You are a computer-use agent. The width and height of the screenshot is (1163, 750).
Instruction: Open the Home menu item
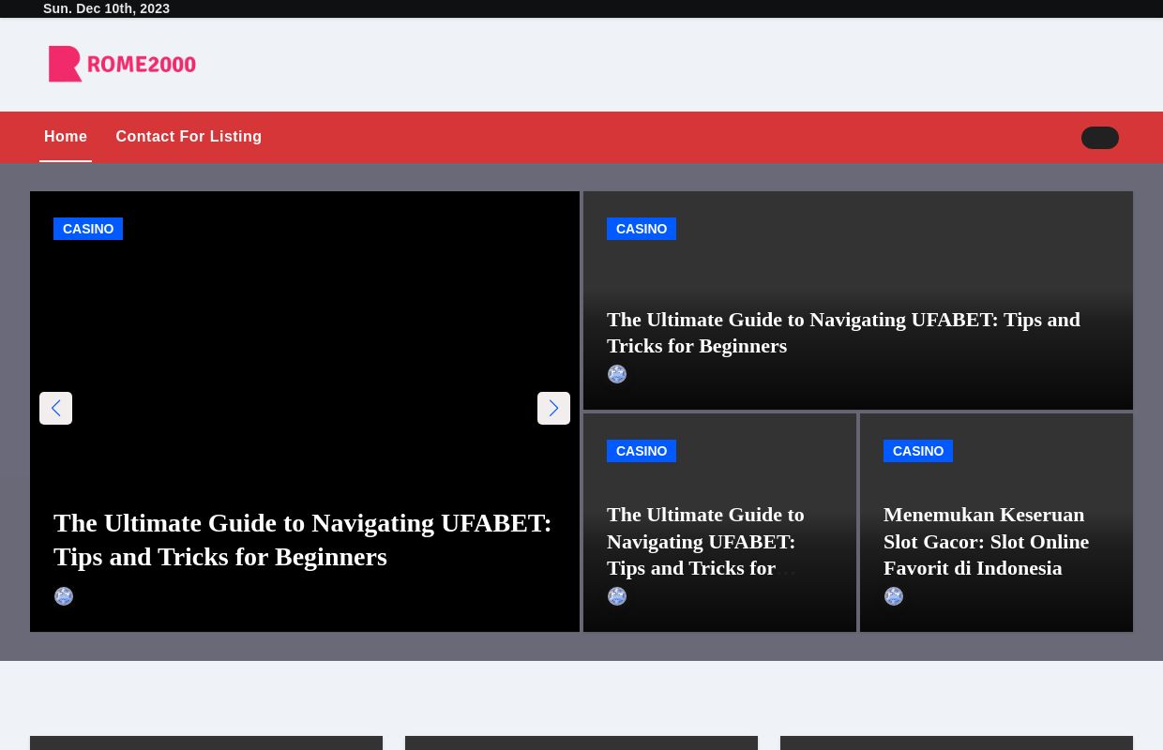point(66,137)
